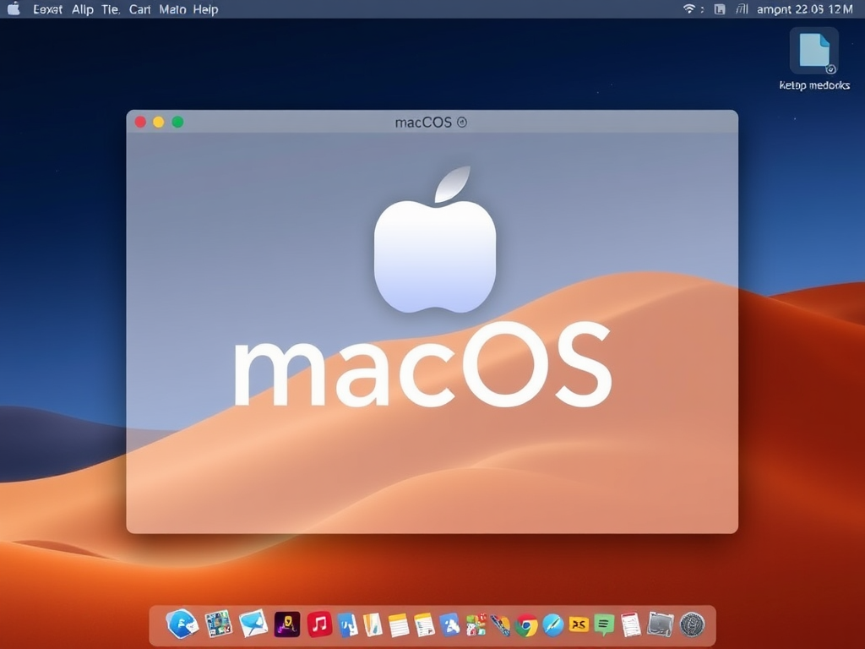Click the square status icon beside Wi-Fi

(x=720, y=8)
